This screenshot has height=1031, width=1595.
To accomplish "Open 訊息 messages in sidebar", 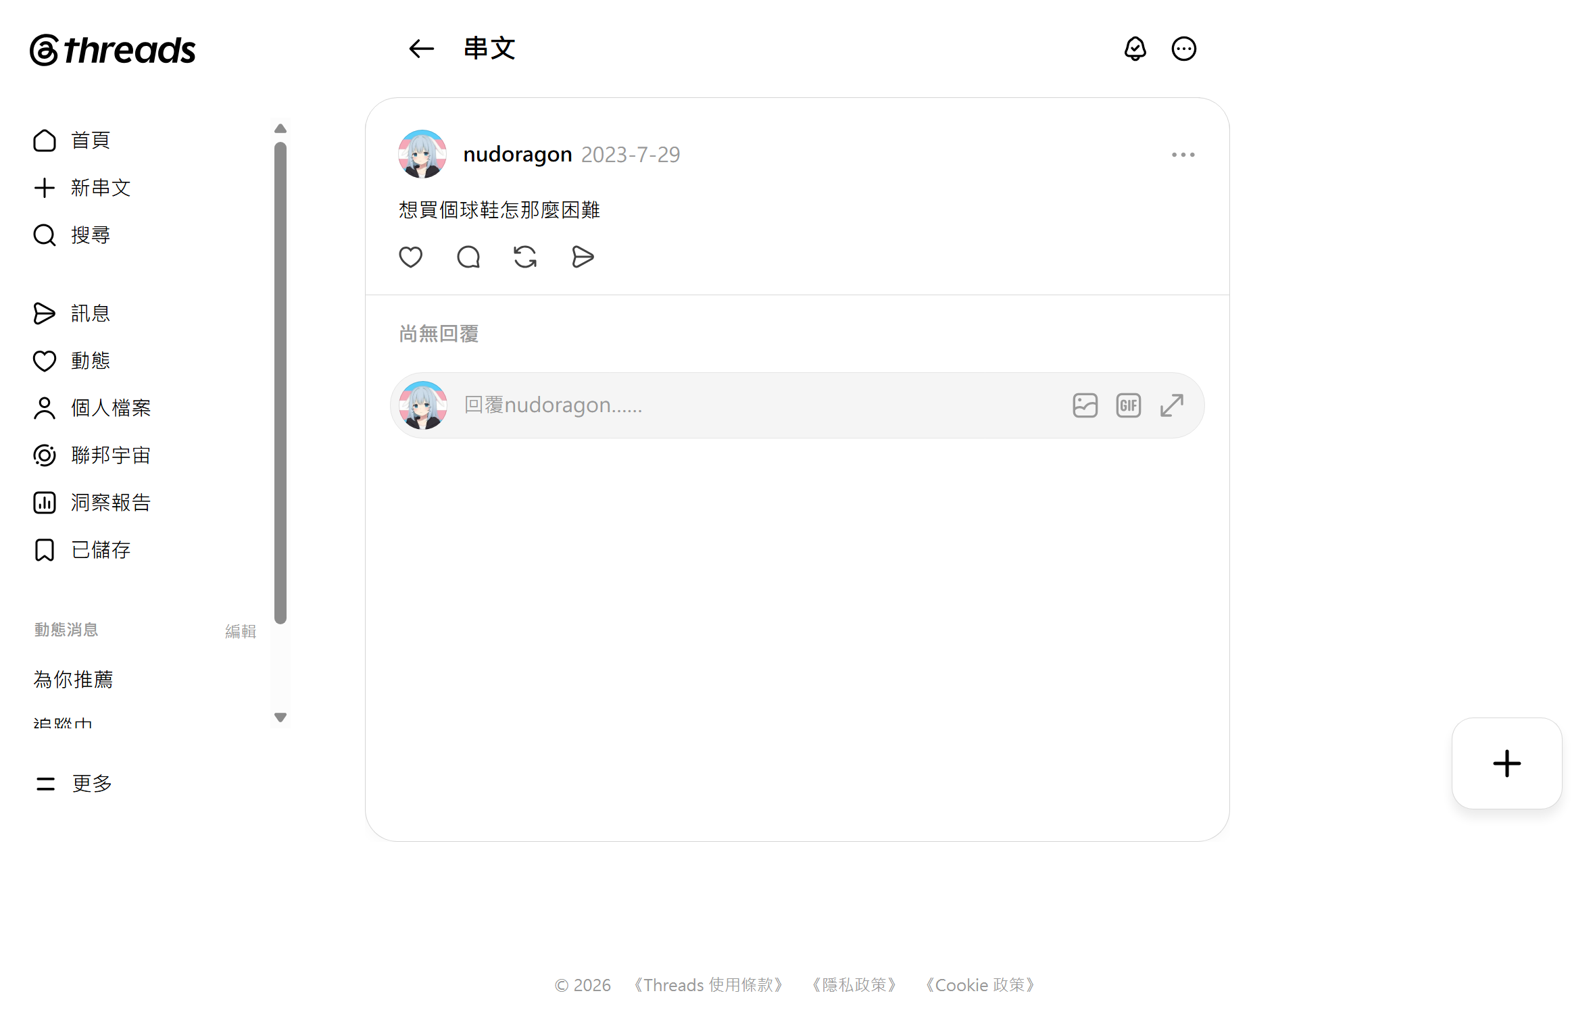I will point(72,313).
